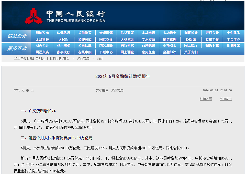Click the 关闭窗口 close window link
Image resolution: width=247 pixels, height=174 pixels.
(226, 99)
